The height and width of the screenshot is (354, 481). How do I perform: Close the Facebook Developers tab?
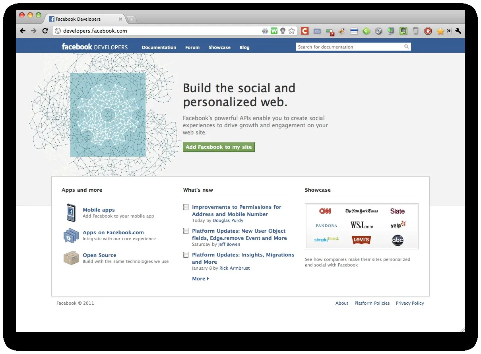click(120, 19)
